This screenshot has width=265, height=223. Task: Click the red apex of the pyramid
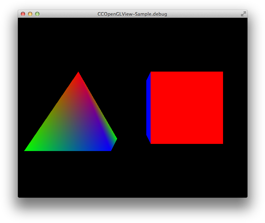78,74
